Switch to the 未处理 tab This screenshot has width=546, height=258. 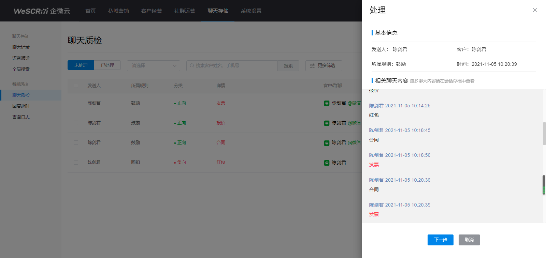(81, 65)
